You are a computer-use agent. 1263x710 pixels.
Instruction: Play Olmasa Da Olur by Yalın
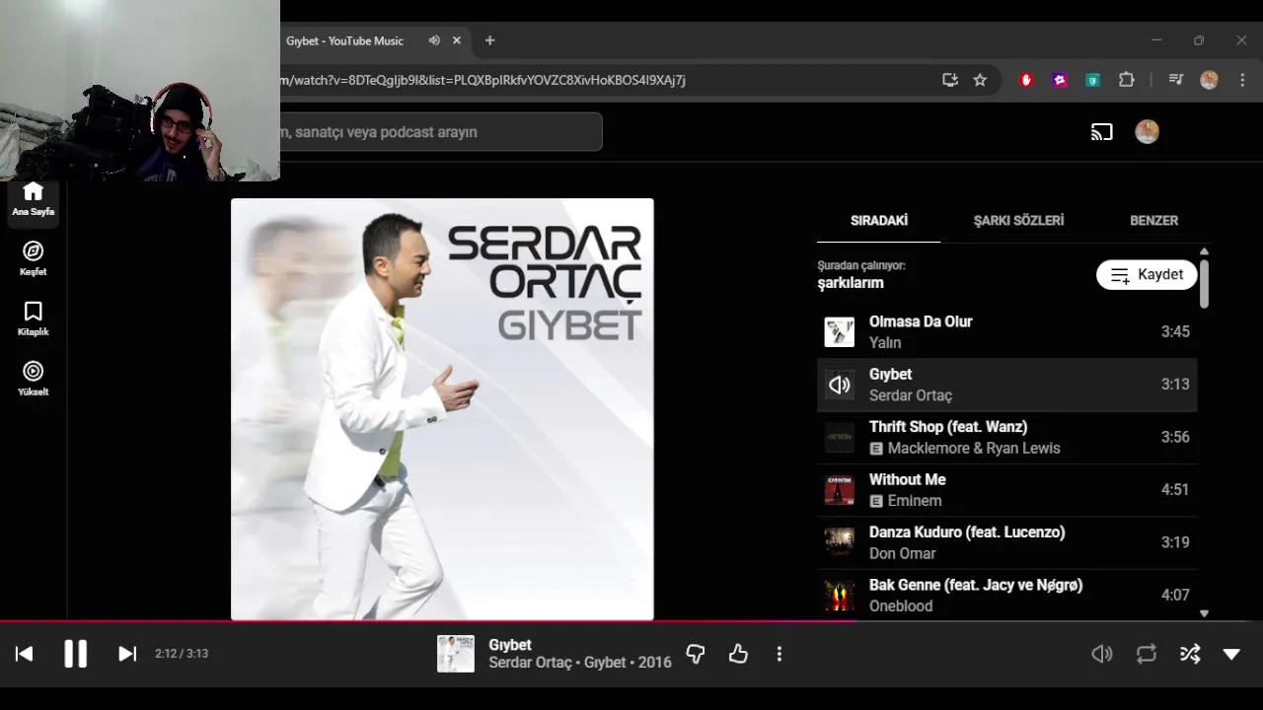(x=1007, y=332)
